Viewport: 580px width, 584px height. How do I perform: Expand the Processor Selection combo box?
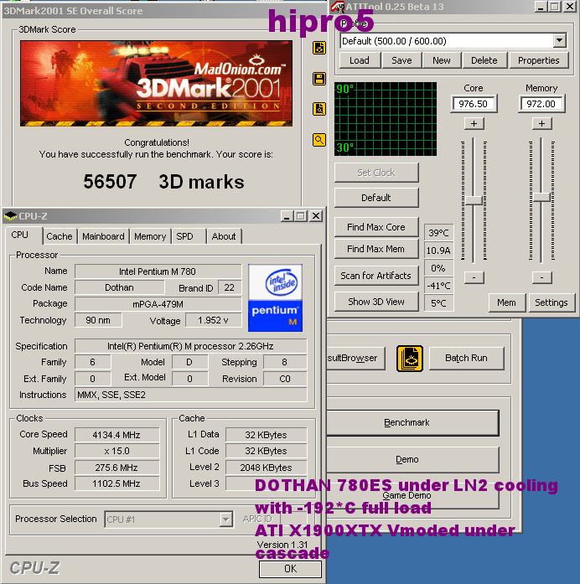point(225,519)
